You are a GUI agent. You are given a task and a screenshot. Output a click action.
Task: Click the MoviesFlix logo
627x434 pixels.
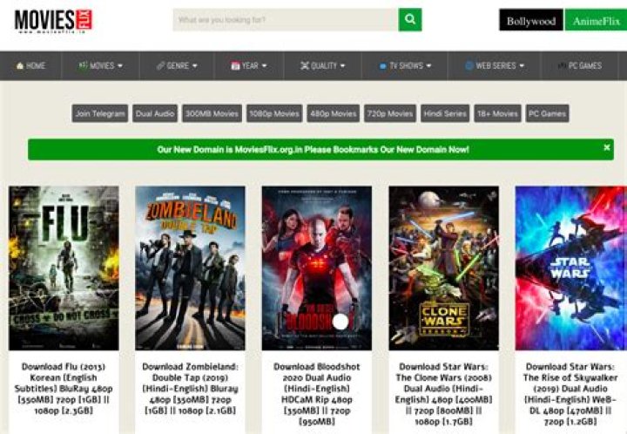[x=53, y=20]
